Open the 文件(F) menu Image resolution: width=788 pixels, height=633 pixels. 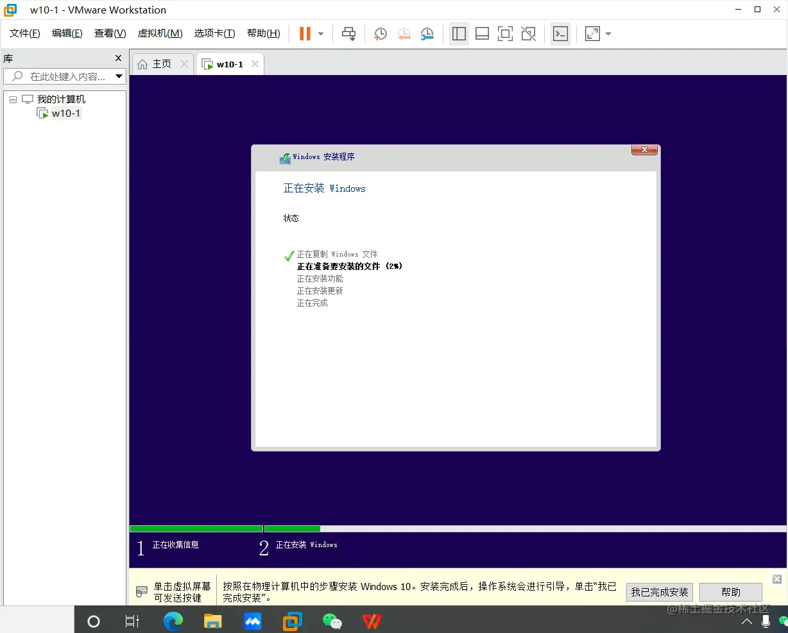coord(24,33)
